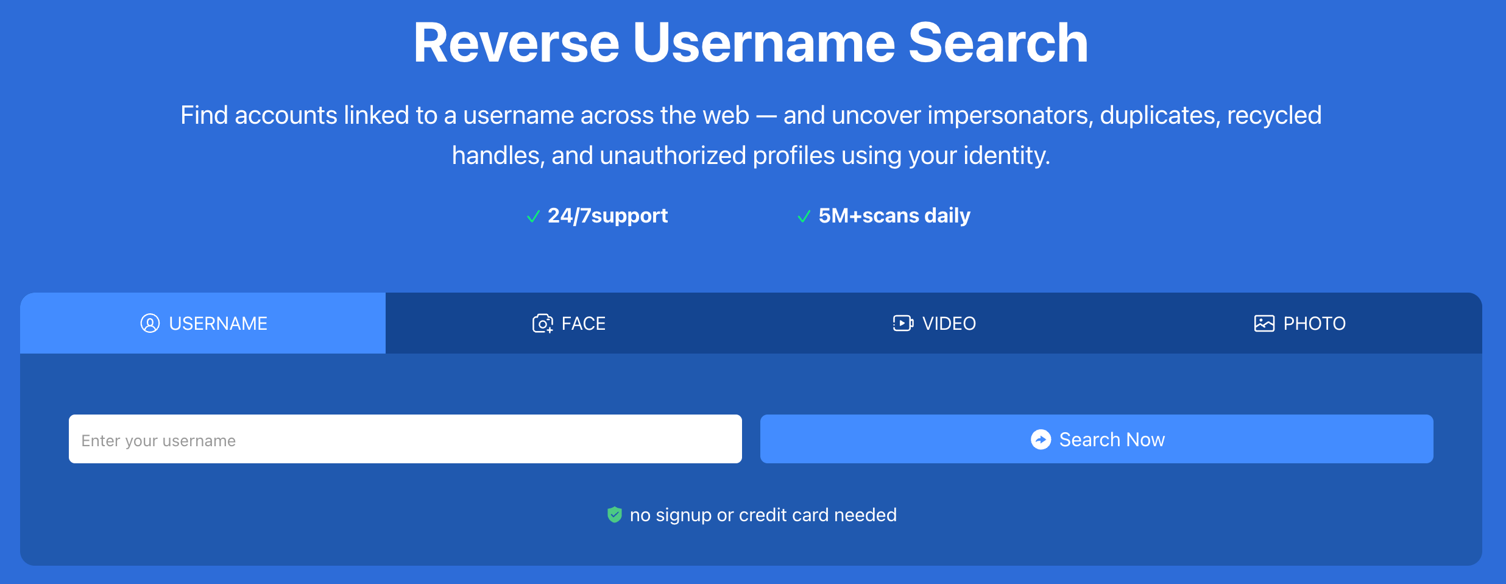Click the picture icon on PHOTO tab
Image resolution: width=1506 pixels, height=584 pixels.
point(1264,323)
